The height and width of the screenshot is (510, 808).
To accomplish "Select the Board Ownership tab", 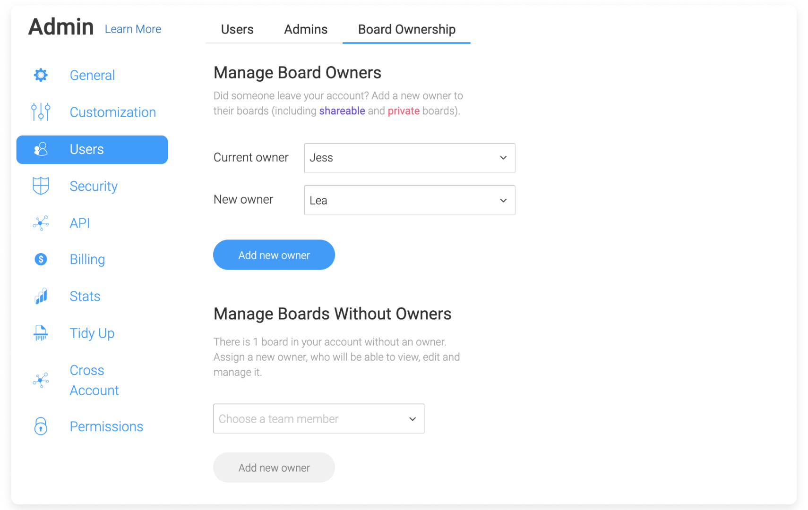I will [407, 29].
